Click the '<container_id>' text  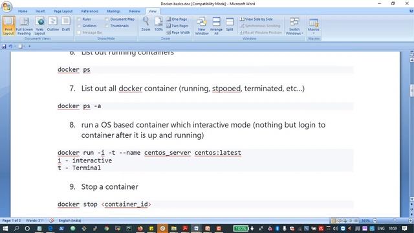[x=126, y=205]
